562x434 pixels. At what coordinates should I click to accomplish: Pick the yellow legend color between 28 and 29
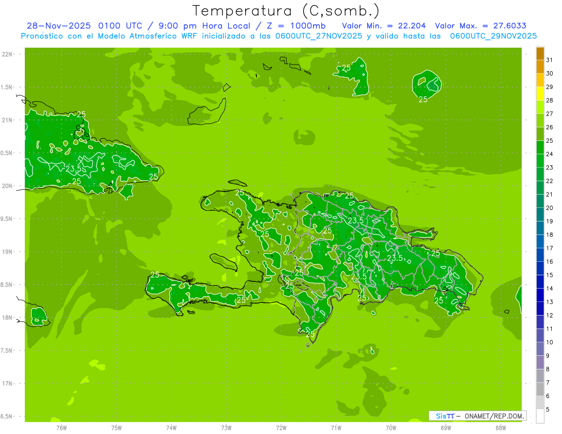coord(540,94)
